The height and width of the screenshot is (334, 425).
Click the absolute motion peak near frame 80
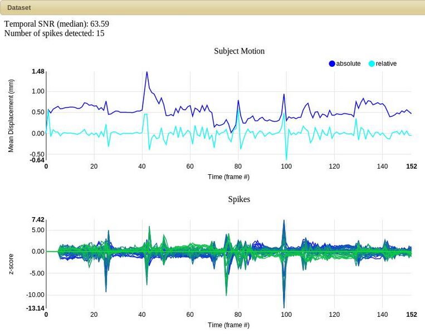tap(238, 100)
